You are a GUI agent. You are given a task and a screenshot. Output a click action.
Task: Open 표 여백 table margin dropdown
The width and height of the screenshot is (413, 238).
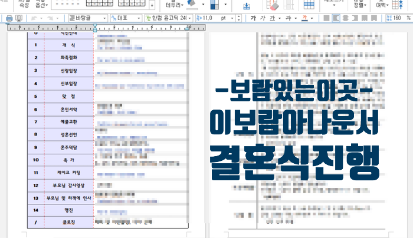[382, 5]
